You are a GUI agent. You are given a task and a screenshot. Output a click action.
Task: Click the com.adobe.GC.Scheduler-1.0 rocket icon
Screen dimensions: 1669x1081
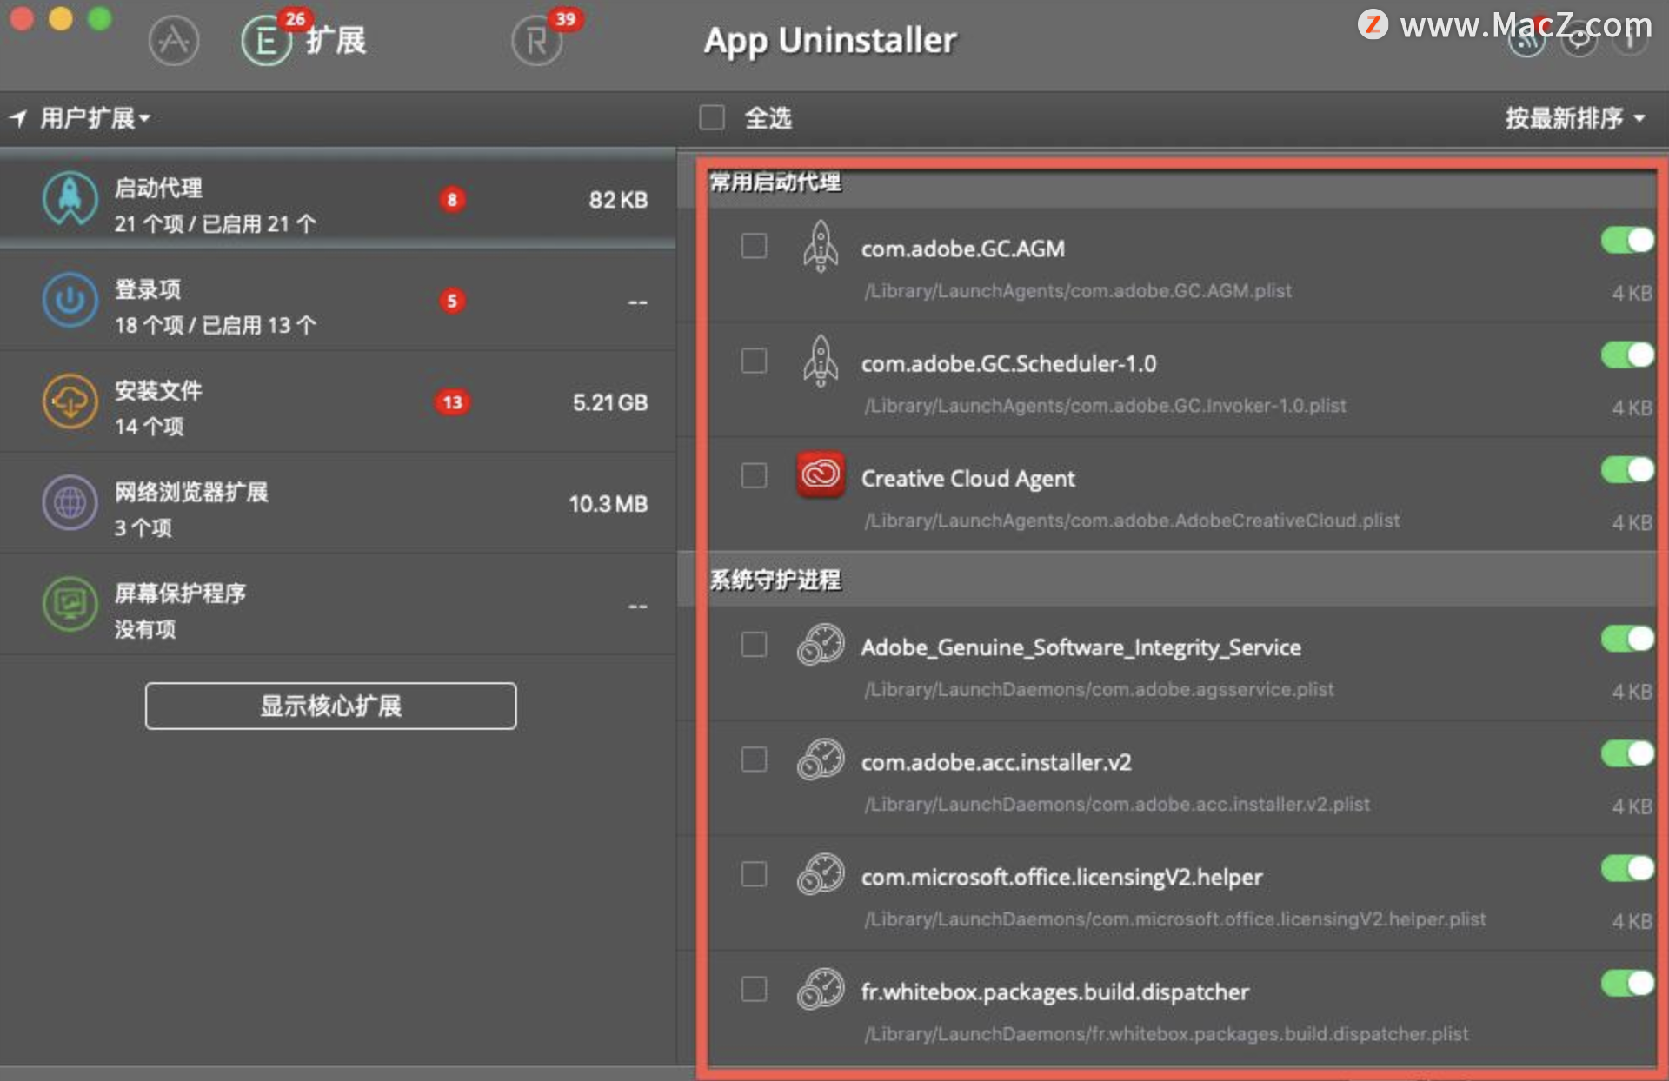[x=820, y=361]
